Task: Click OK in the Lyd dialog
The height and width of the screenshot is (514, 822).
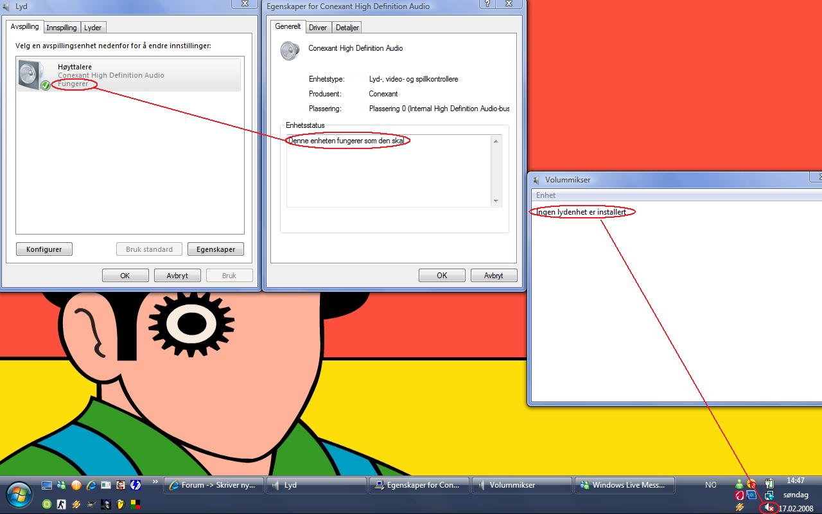Action: (x=125, y=276)
